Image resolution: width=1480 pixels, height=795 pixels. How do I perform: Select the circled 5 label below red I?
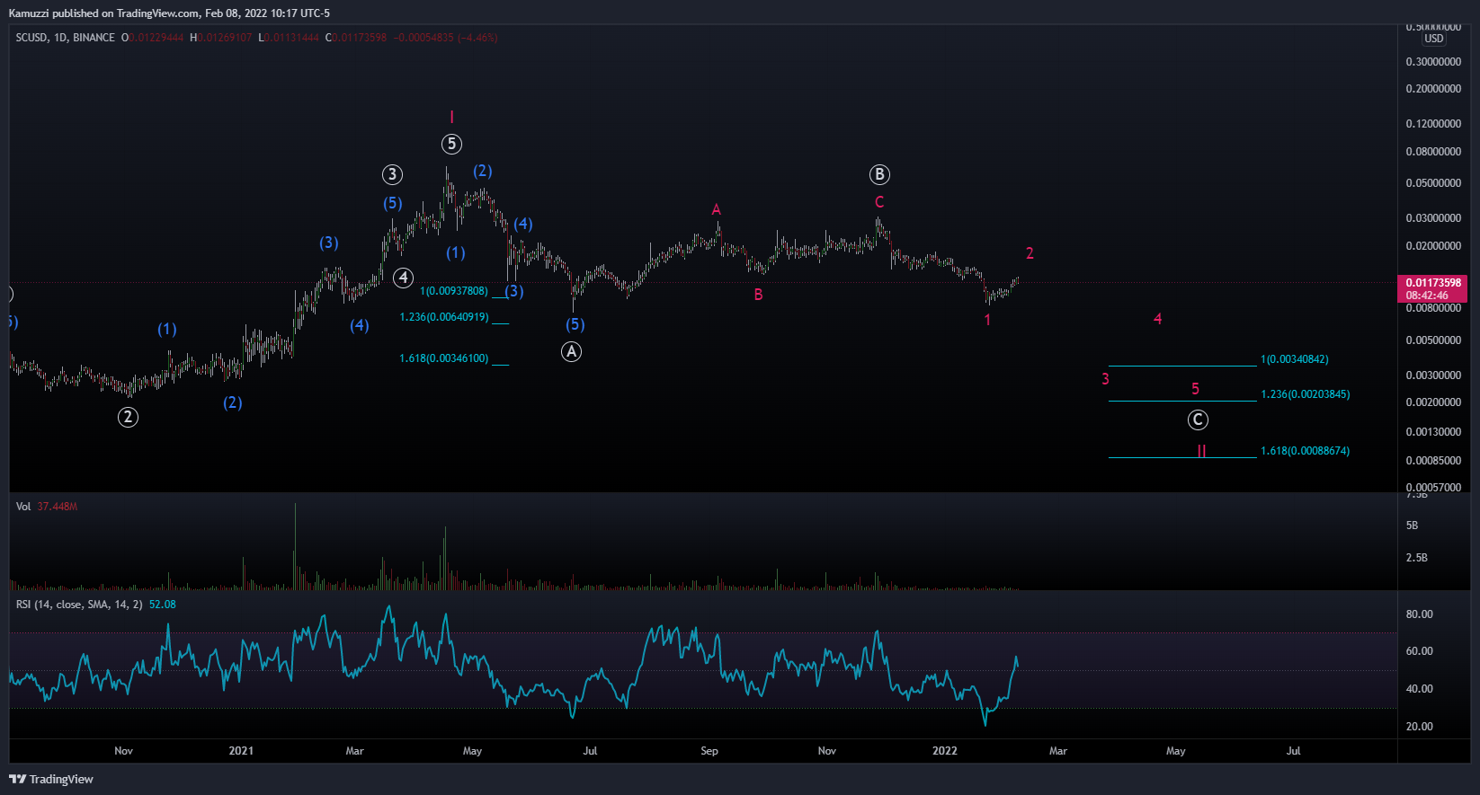(x=451, y=144)
